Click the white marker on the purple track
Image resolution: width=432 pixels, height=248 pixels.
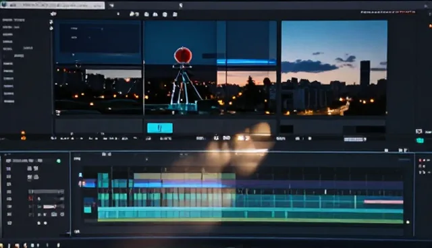(325, 191)
